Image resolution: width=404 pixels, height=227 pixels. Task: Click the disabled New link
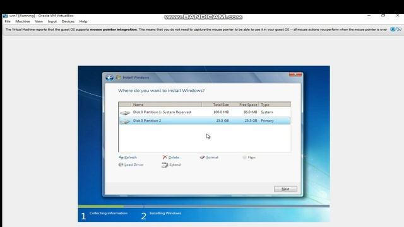click(251, 157)
